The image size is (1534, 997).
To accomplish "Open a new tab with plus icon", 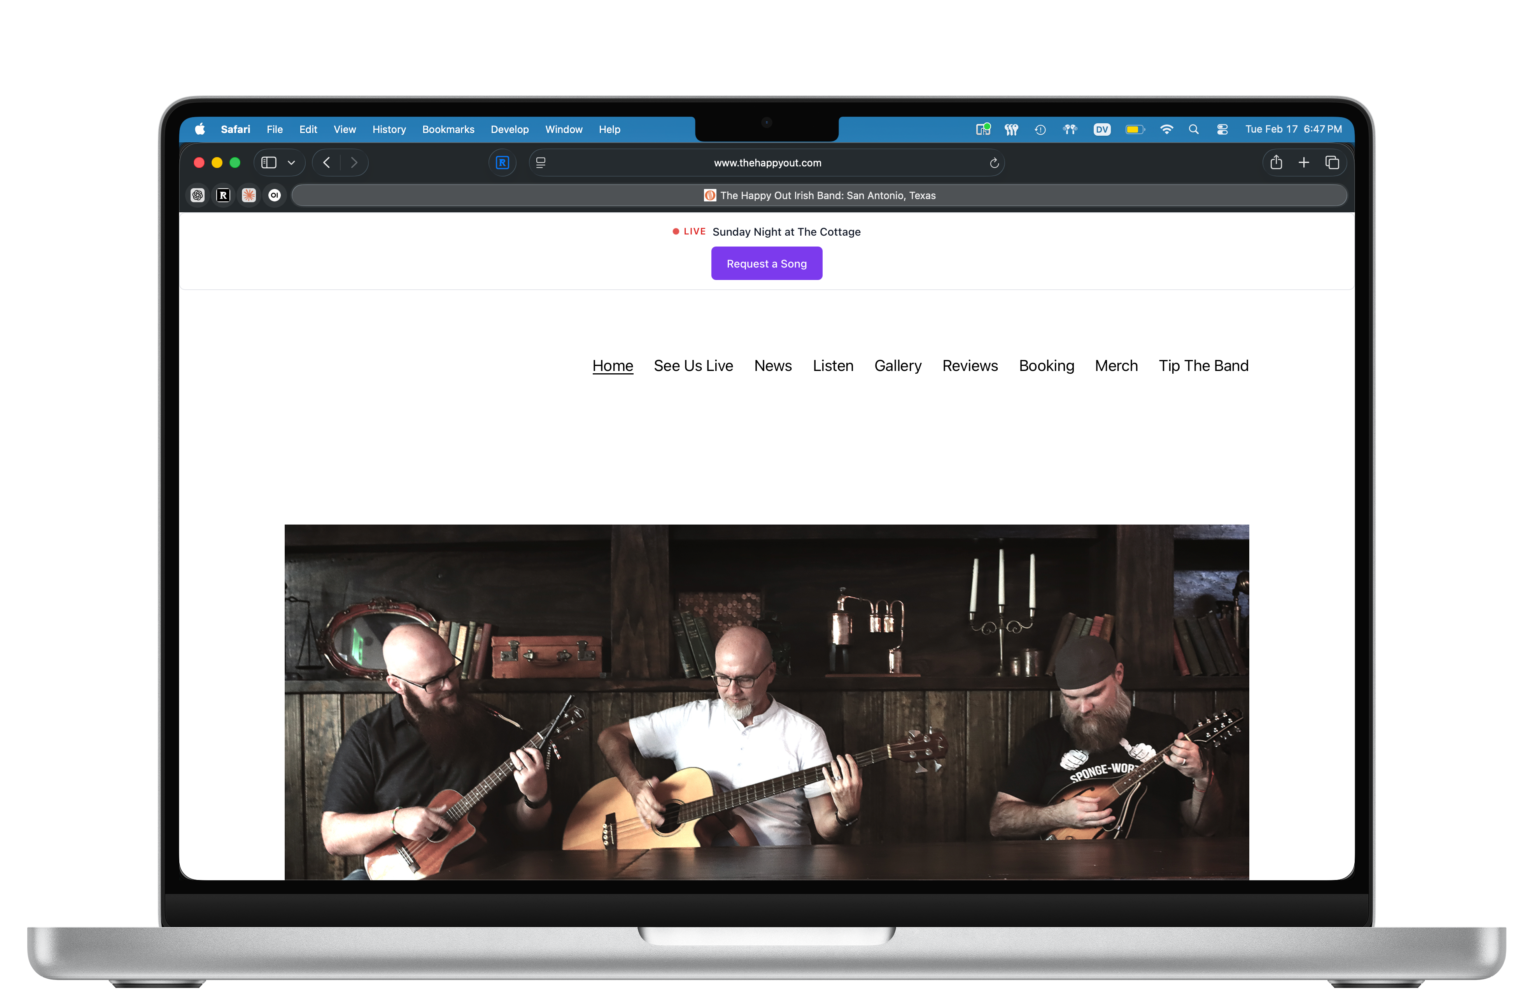I will tap(1303, 163).
